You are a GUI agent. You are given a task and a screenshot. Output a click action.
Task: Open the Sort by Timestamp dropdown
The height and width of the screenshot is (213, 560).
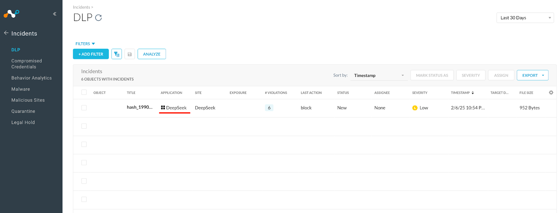tap(379, 75)
